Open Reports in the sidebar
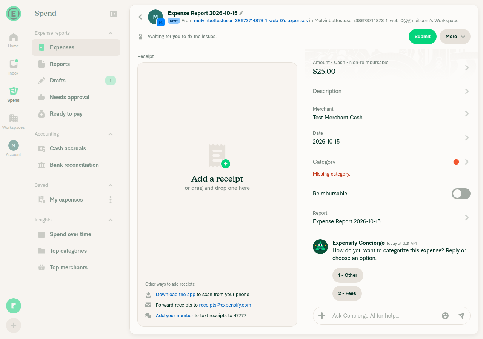Image resolution: width=483 pixels, height=339 pixels. tap(76, 64)
